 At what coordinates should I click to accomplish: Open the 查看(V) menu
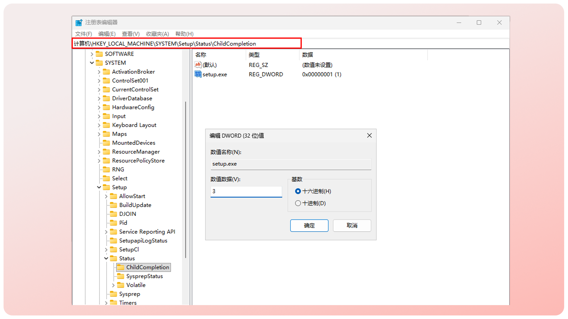131,34
